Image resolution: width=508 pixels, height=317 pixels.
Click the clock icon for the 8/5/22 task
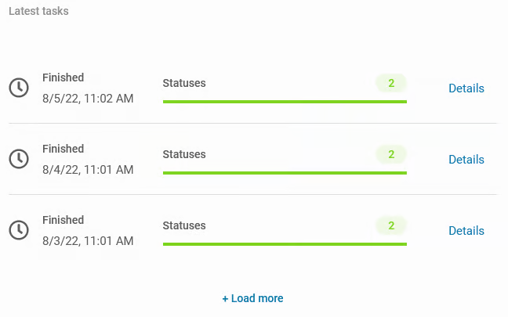pos(19,88)
